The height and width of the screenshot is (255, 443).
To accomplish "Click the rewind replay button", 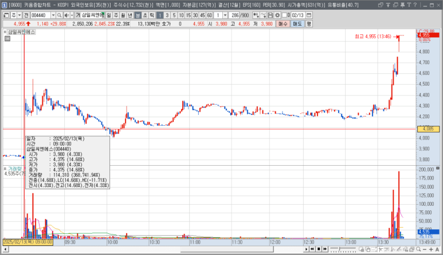I will pos(312,249).
